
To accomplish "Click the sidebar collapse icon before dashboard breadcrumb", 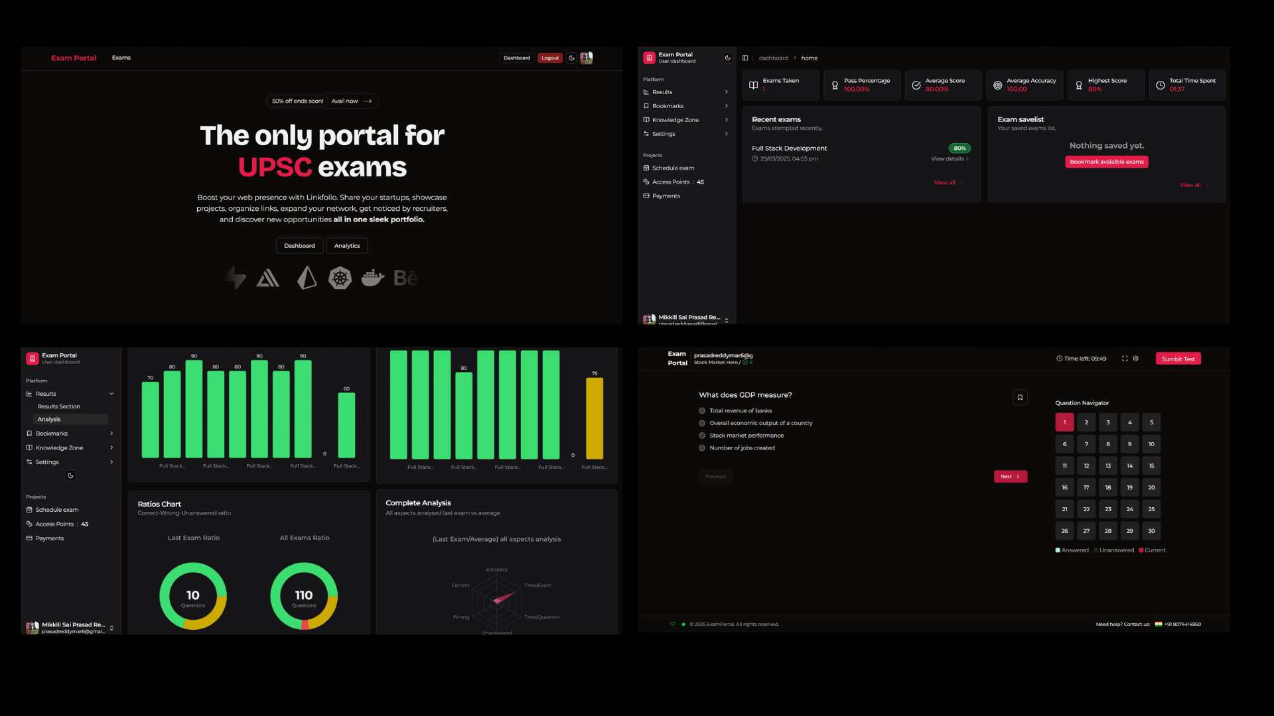I will (x=745, y=58).
